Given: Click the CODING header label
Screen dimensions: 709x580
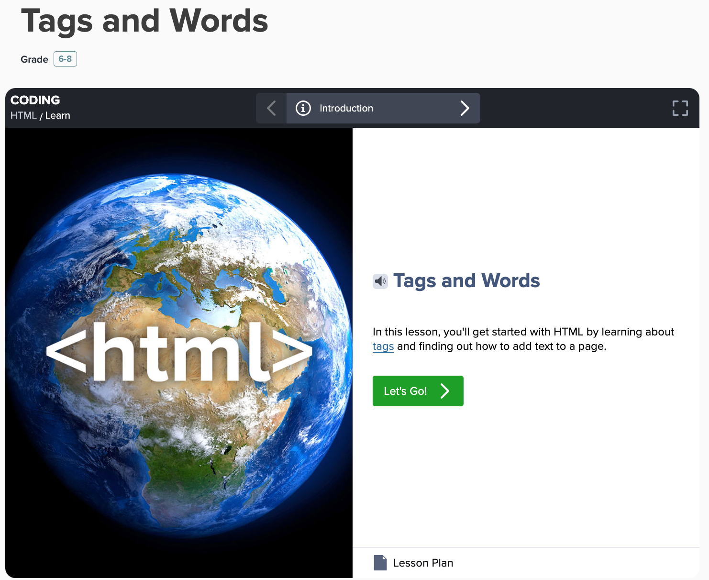Looking at the screenshot, I should (35, 100).
